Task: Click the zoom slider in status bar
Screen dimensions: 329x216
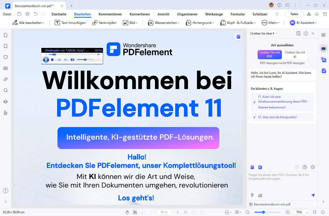Action: tap(267, 212)
